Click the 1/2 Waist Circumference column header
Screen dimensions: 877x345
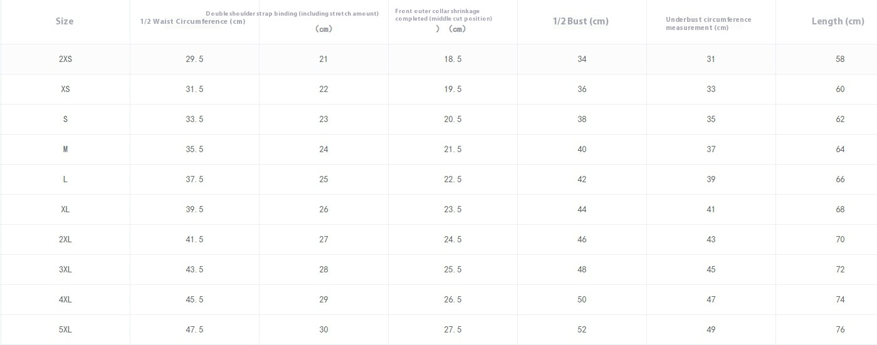(193, 21)
